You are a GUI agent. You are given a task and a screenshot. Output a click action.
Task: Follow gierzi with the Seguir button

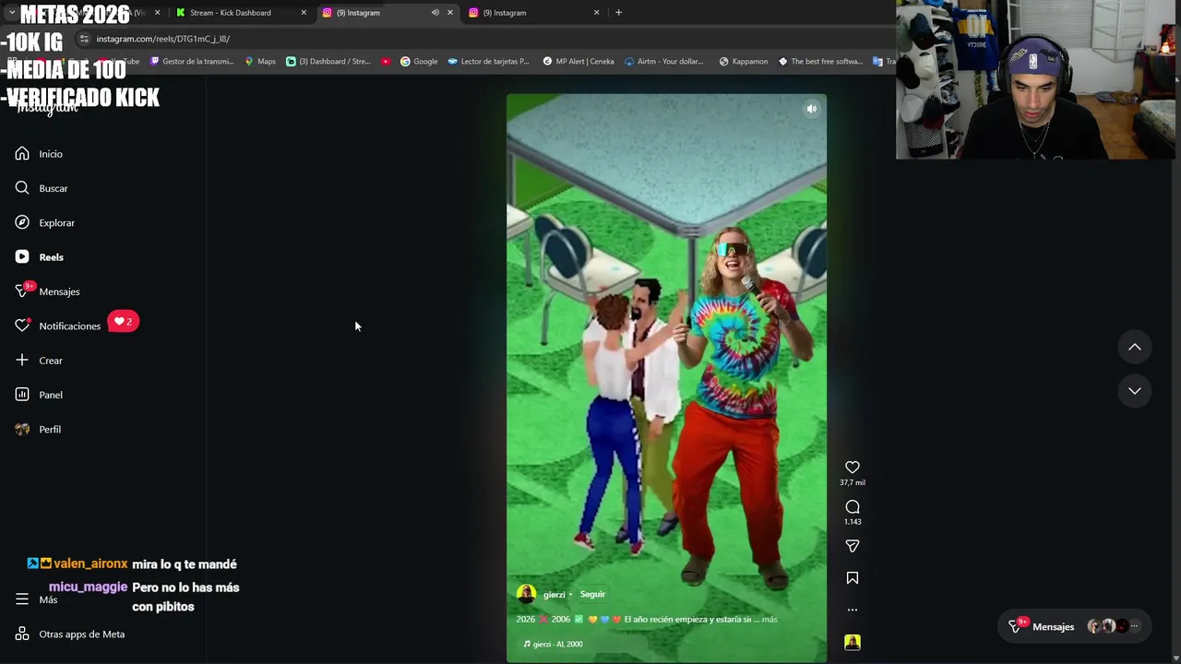[x=592, y=594]
